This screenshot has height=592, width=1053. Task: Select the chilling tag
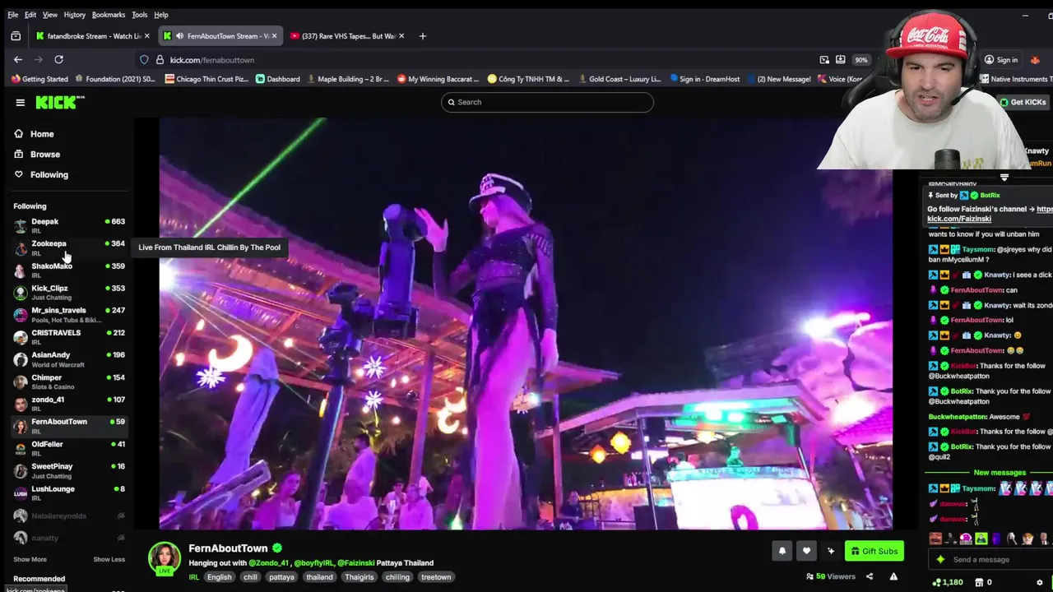point(397,577)
